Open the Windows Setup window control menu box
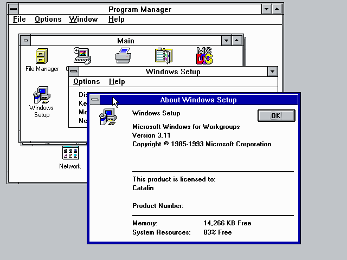Viewport: 347px width, 260px height. coord(74,71)
